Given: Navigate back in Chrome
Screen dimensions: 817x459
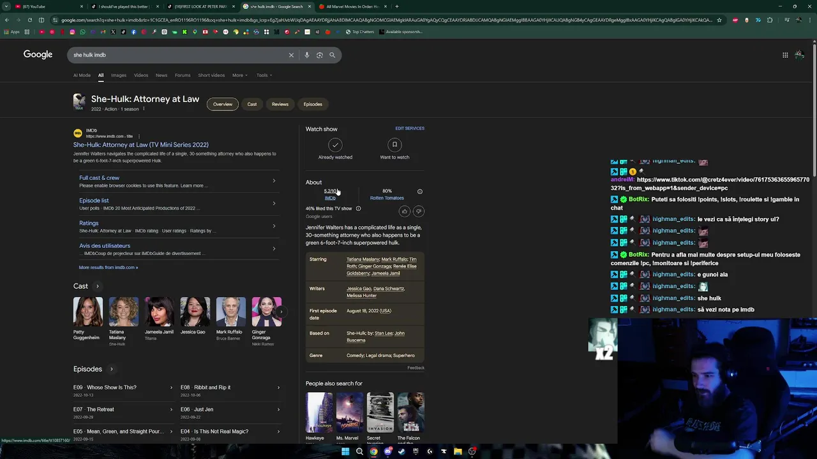Looking at the screenshot, I should 7,20.
